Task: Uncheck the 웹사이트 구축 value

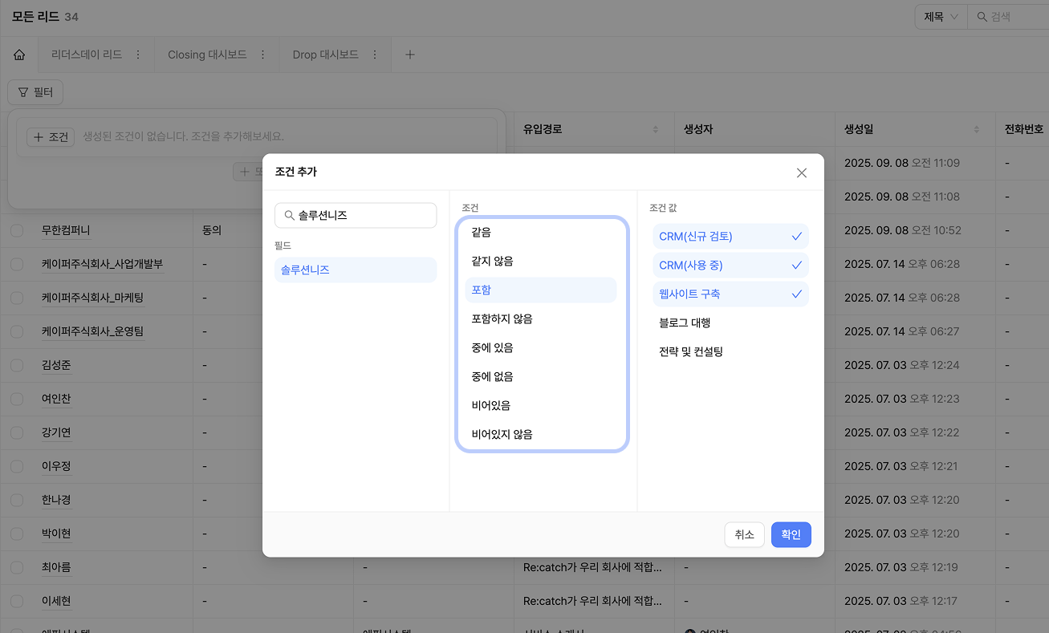Action: [x=730, y=294]
